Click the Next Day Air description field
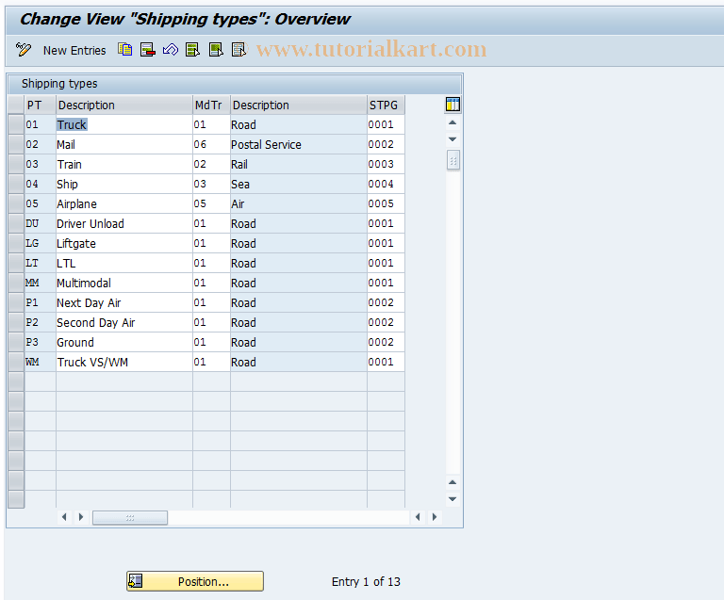 click(x=124, y=303)
